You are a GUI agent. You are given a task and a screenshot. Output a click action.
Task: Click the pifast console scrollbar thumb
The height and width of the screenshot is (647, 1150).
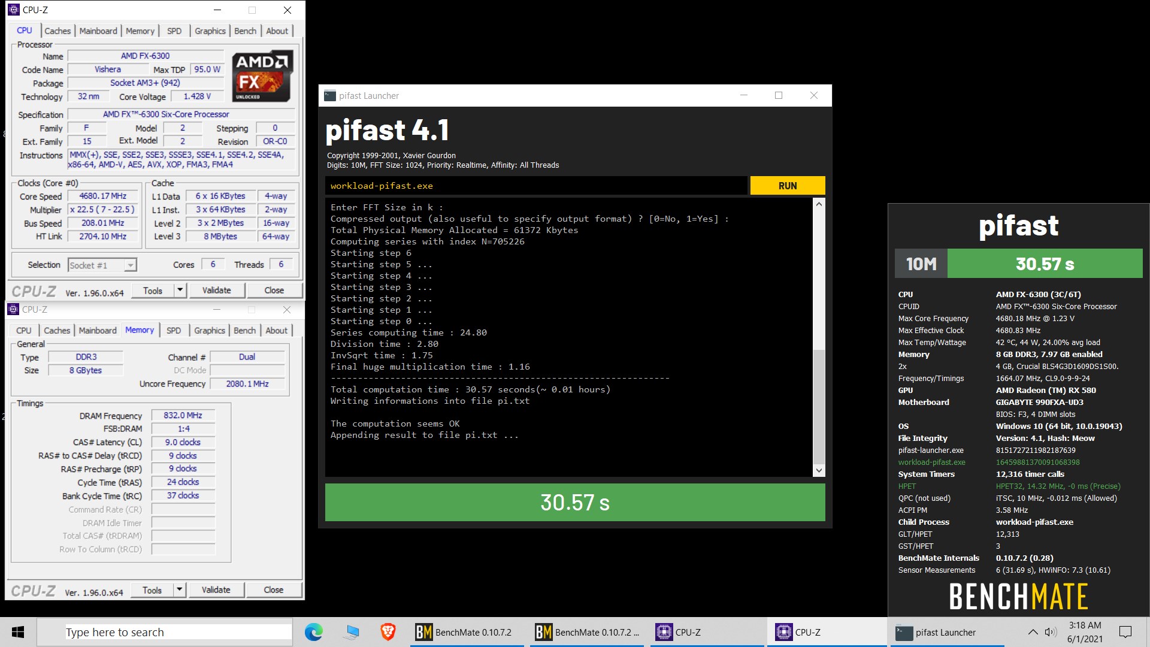(x=819, y=407)
